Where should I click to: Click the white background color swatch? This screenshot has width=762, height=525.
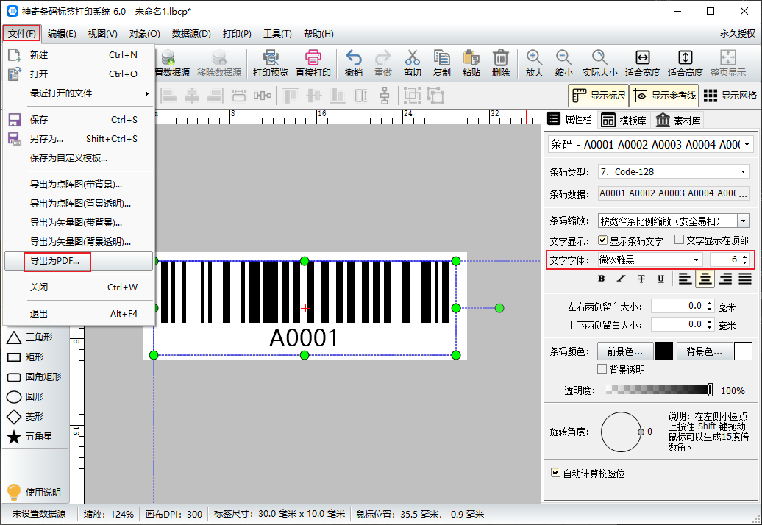pyautogui.click(x=743, y=351)
